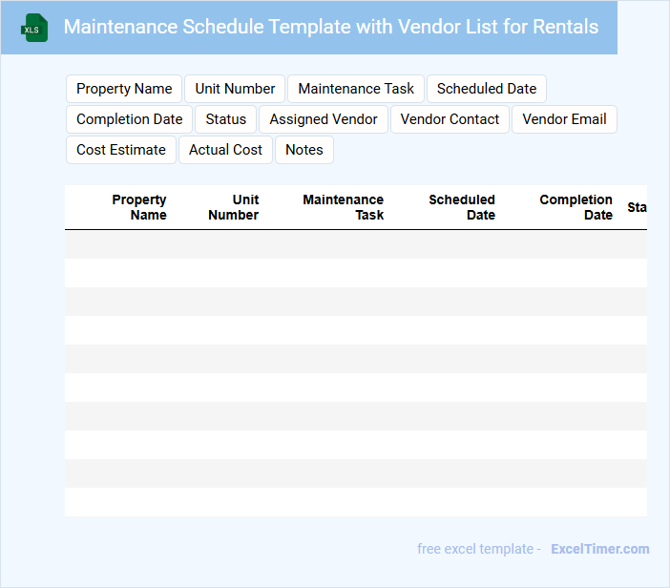
Task: Select the Vendor Email tag
Action: pyautogui.click(x=565, y=119)
